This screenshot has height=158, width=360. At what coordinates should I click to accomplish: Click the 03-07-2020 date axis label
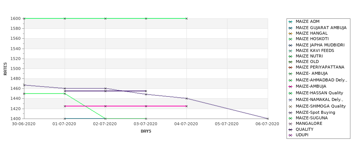[145, 124]
